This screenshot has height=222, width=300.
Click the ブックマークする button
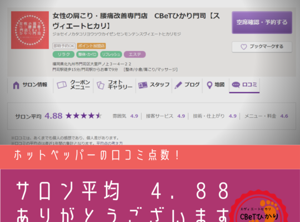[x=262, y=47]
